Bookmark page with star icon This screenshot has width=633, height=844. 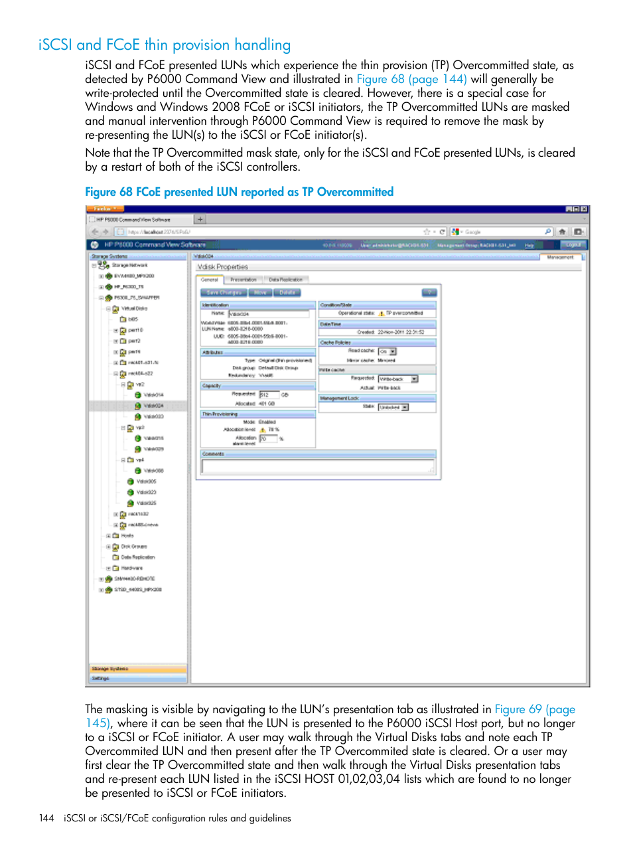[x=427, y=232]
